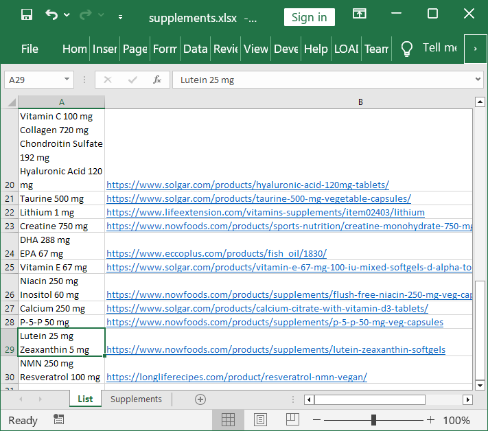The height and width of the screenshot is (431, 488).
Task: Expand the formula bar chevron
Action: (478, 80)
